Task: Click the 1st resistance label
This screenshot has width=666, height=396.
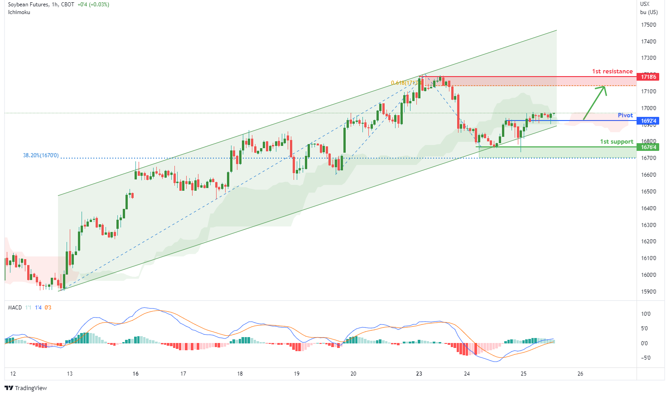Action: (x=612, y=71)
